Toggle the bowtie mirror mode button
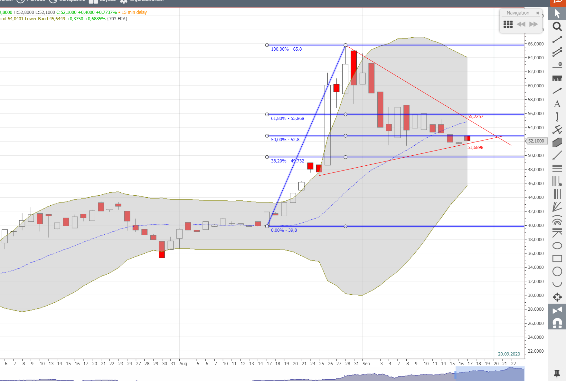The width and height of the screenshot is (566, 381). point(557,310)
